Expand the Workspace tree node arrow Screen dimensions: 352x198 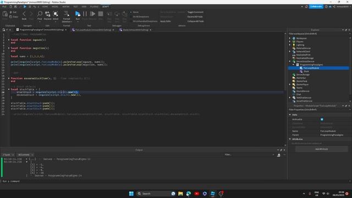(290, 38)
